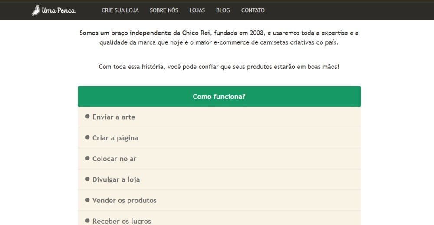This screenshot has height=225, width=434.
Task: Expand the Enviar a arte section
Action: click(114, 117)
